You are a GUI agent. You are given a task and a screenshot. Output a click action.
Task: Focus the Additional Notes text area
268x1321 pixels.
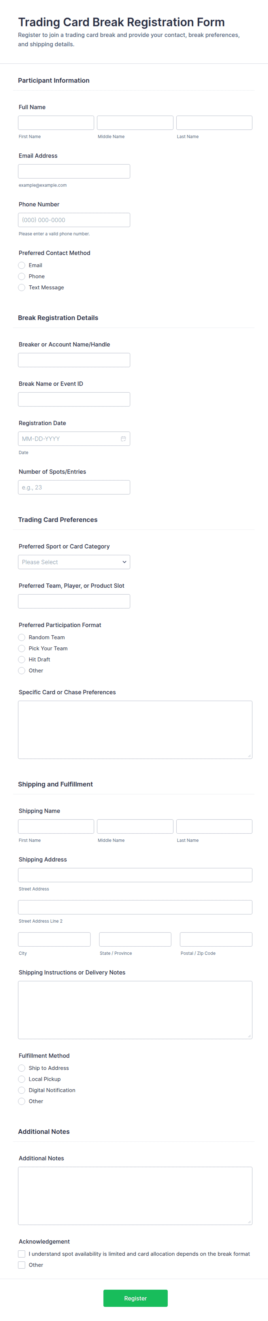coord(135,1196)
